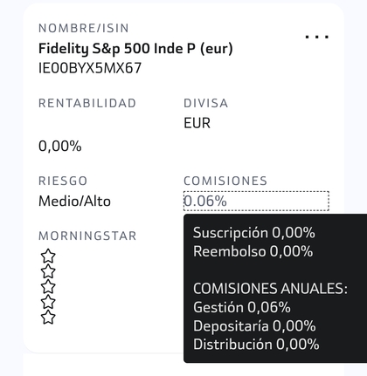Click the fifth Morningstar star

(48, 318)
